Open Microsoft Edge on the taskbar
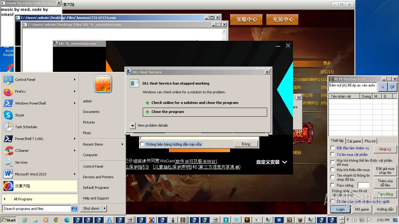The width and height of the screenshot is (399, 224). pyautogui.click(x=67, y=220)
